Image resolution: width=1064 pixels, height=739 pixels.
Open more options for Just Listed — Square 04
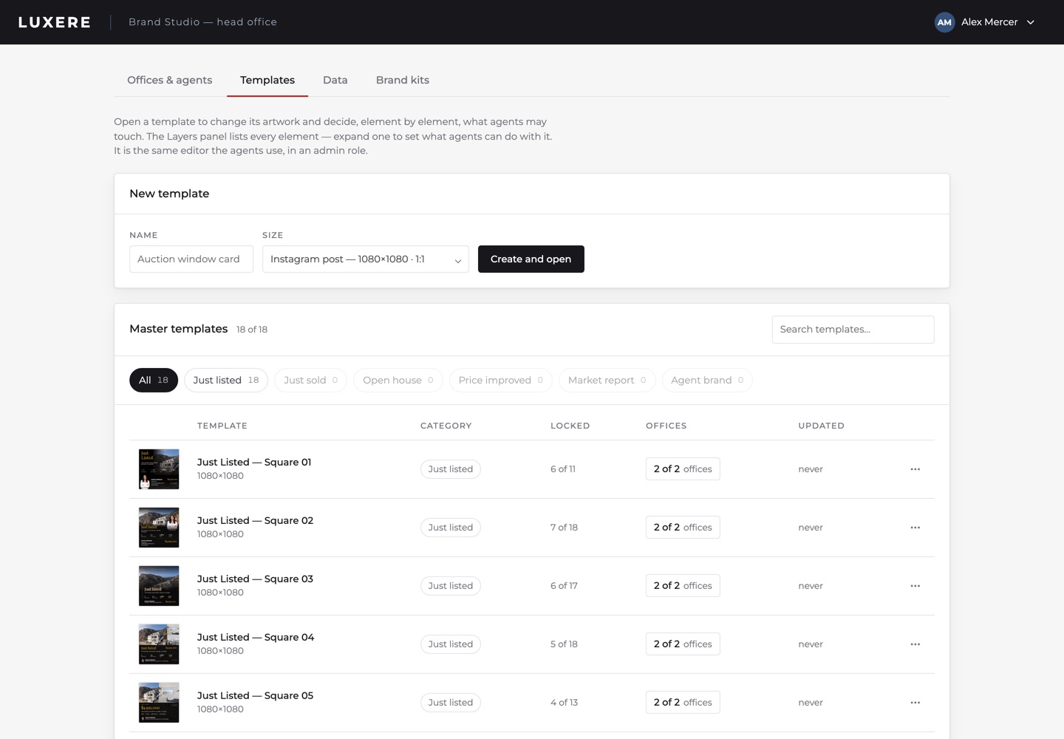pyautogui.click(x=915, y=644)
